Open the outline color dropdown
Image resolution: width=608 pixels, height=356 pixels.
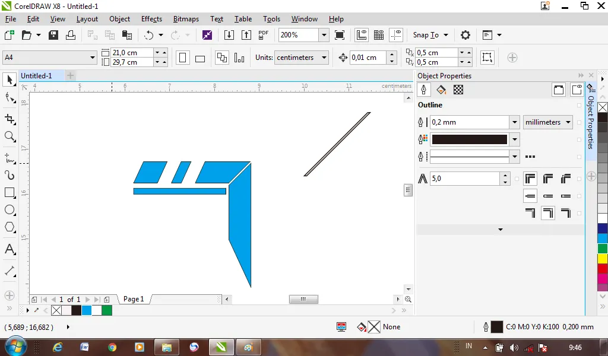(x=515, y=139)
